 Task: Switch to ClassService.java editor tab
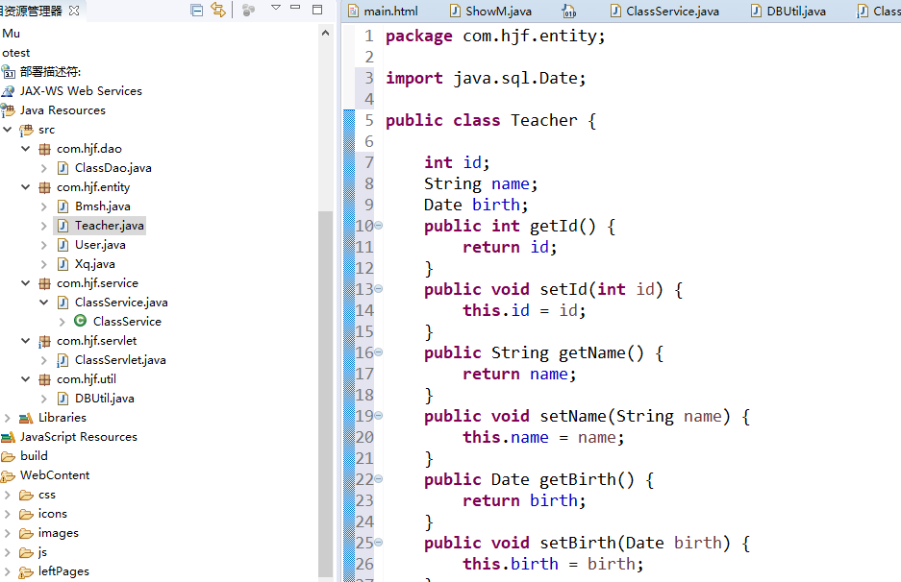pyautogui.click(x=664, y=11)
